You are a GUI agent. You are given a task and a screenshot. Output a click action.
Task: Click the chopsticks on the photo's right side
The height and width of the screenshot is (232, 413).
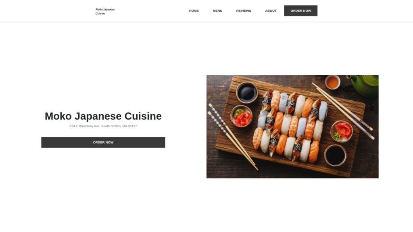[x=344, y=111]
